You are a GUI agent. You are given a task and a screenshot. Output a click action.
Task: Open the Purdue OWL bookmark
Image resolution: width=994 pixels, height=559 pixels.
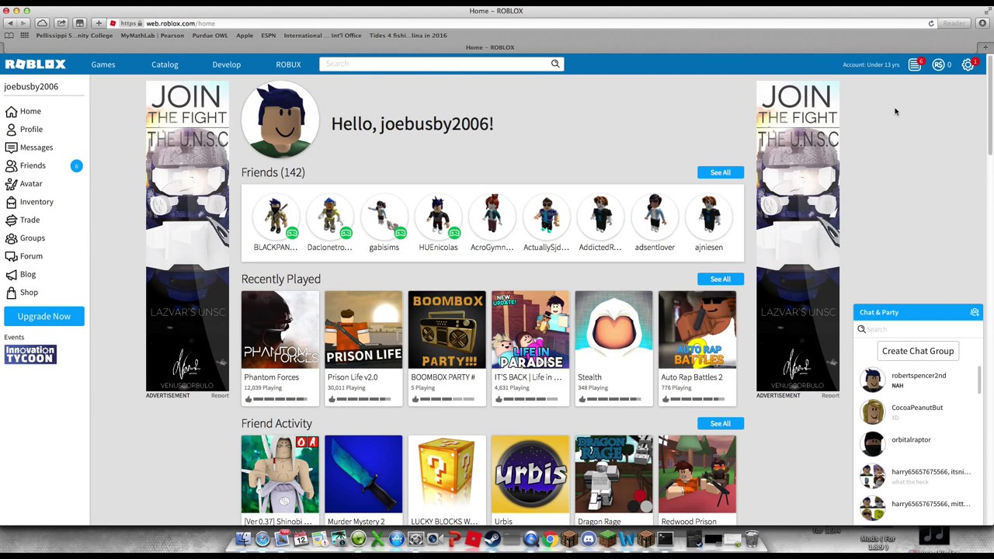click(210, 36)
